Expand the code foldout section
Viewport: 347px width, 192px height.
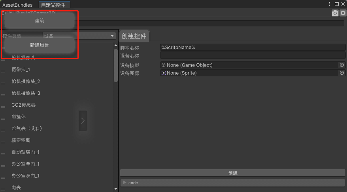pos(233,183)
